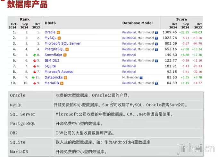
Task: Click the Database Model column header
Action: tap(137, 23)
